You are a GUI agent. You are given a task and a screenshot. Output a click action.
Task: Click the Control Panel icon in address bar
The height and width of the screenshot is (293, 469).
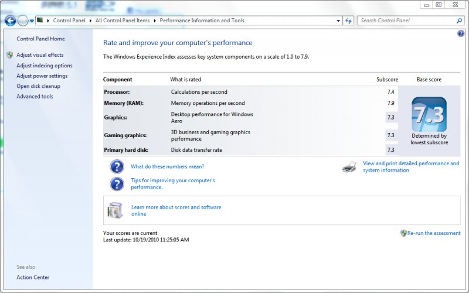coord(40,21)
